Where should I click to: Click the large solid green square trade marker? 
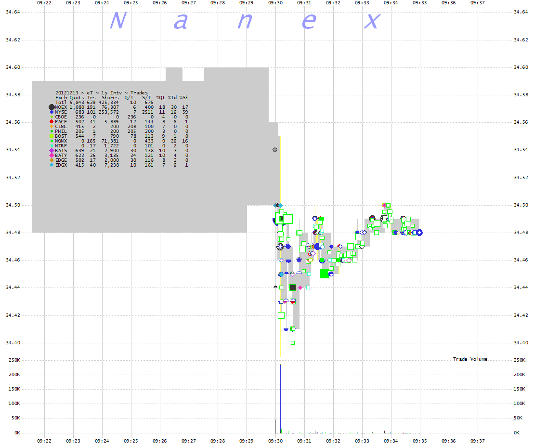point(325,274)
